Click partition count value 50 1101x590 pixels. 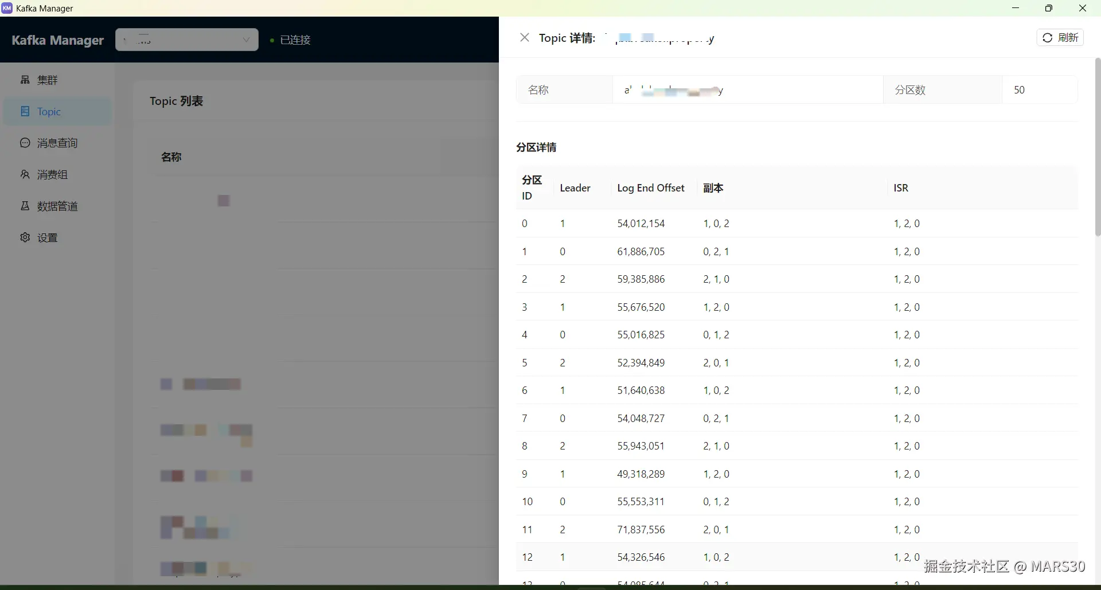[x=1019, y=90]
